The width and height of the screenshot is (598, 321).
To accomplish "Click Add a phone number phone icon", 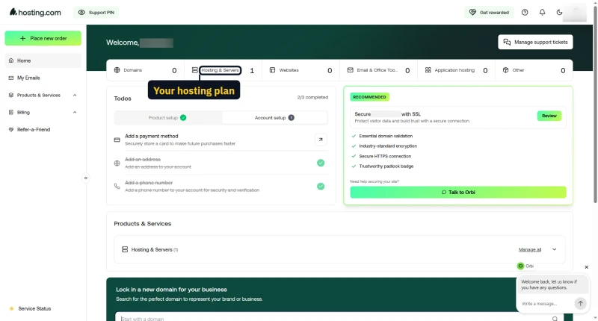I will (x=117, y=186).
